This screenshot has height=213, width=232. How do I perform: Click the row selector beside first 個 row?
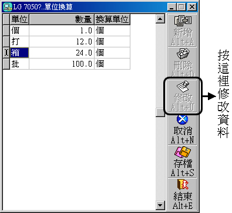click(6, 30)
